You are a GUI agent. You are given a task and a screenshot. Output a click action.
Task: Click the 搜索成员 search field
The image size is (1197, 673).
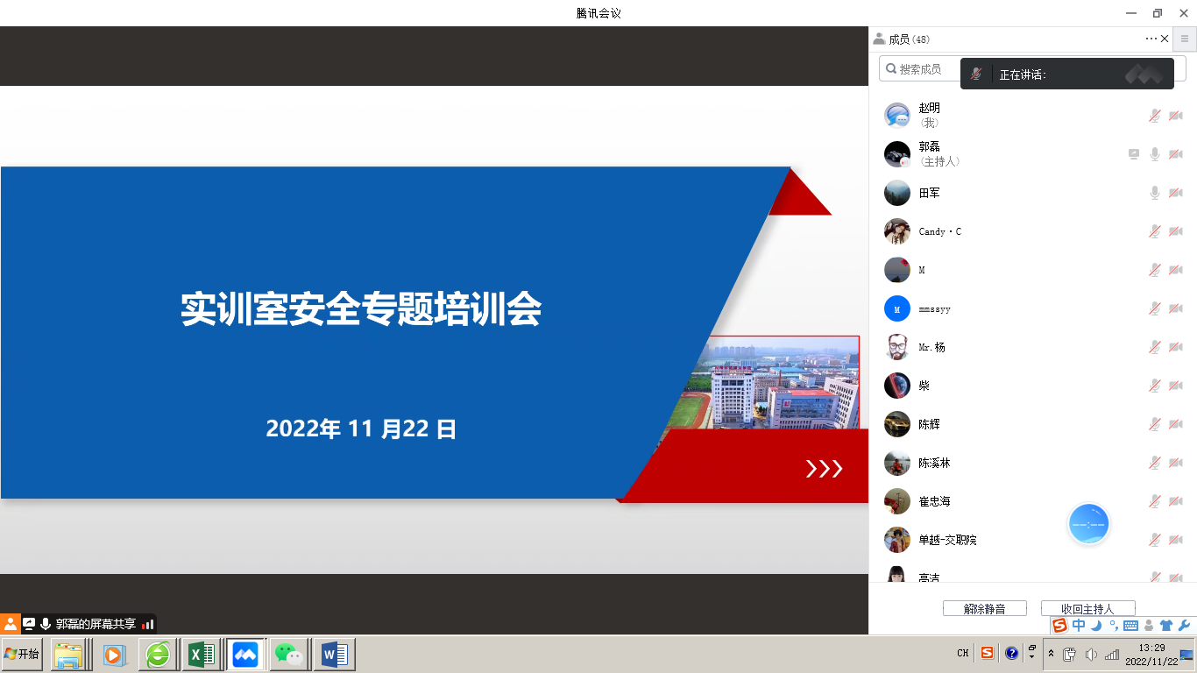(x=920, y=69)
